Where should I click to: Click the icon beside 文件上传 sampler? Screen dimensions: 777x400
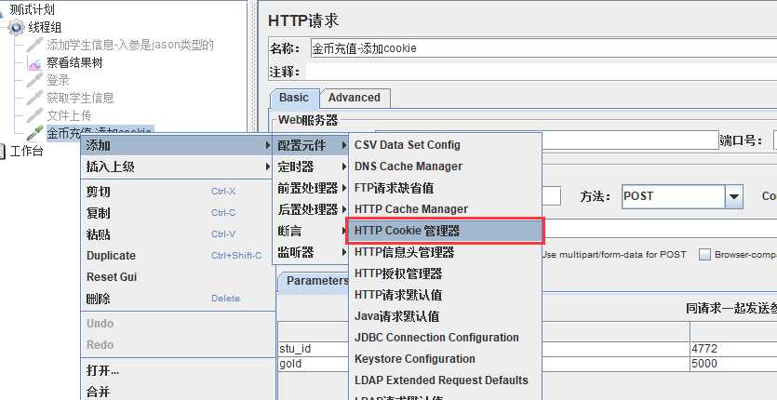34,115
